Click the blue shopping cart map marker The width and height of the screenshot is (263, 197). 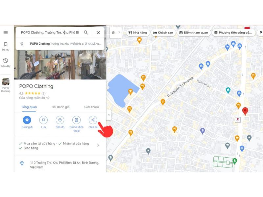click(227, 47)
